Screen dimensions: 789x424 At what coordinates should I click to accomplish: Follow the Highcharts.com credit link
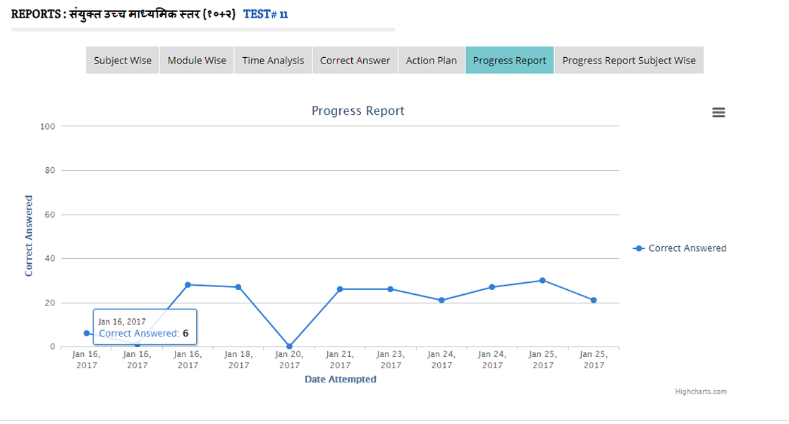[x=700, y=392]
